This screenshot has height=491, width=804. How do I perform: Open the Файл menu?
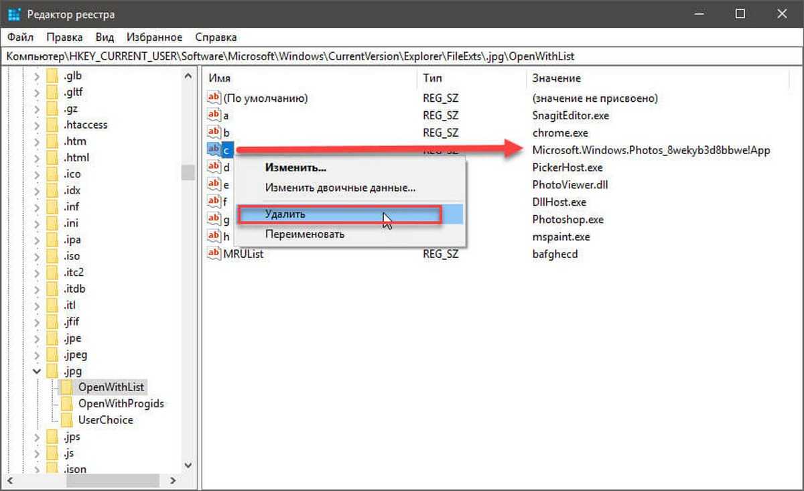pyautogui.click(x=21, y=38)
